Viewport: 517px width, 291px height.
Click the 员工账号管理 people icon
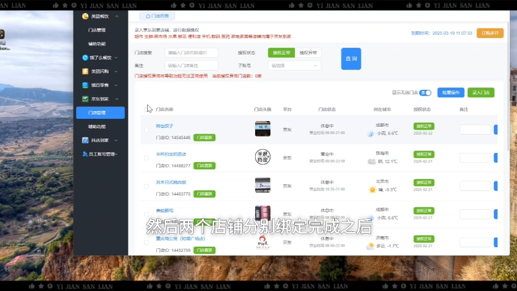click(x=85, y=154)
